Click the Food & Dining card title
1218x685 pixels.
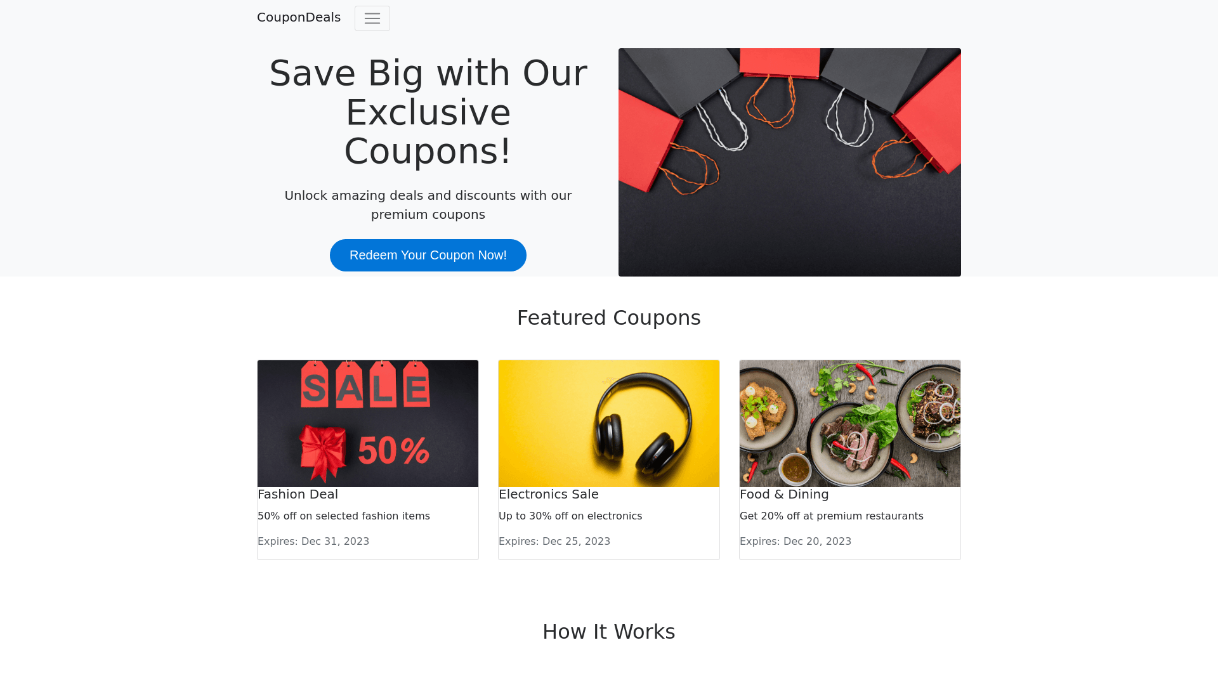pos(784,494)
